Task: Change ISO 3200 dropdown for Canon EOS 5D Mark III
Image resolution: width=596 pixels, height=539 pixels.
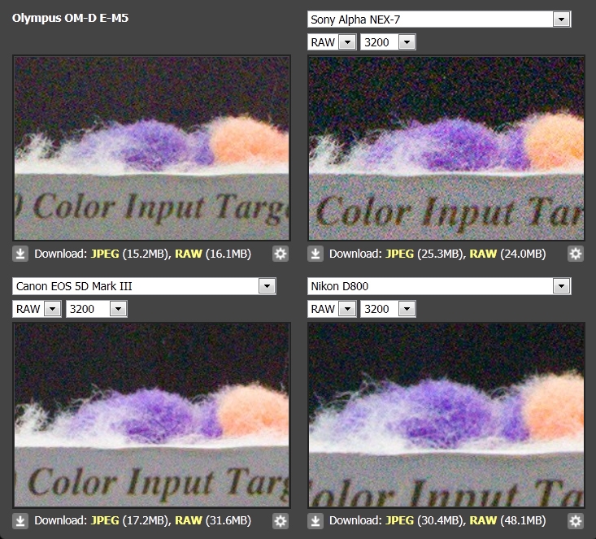Action: (x=97, y=309)
